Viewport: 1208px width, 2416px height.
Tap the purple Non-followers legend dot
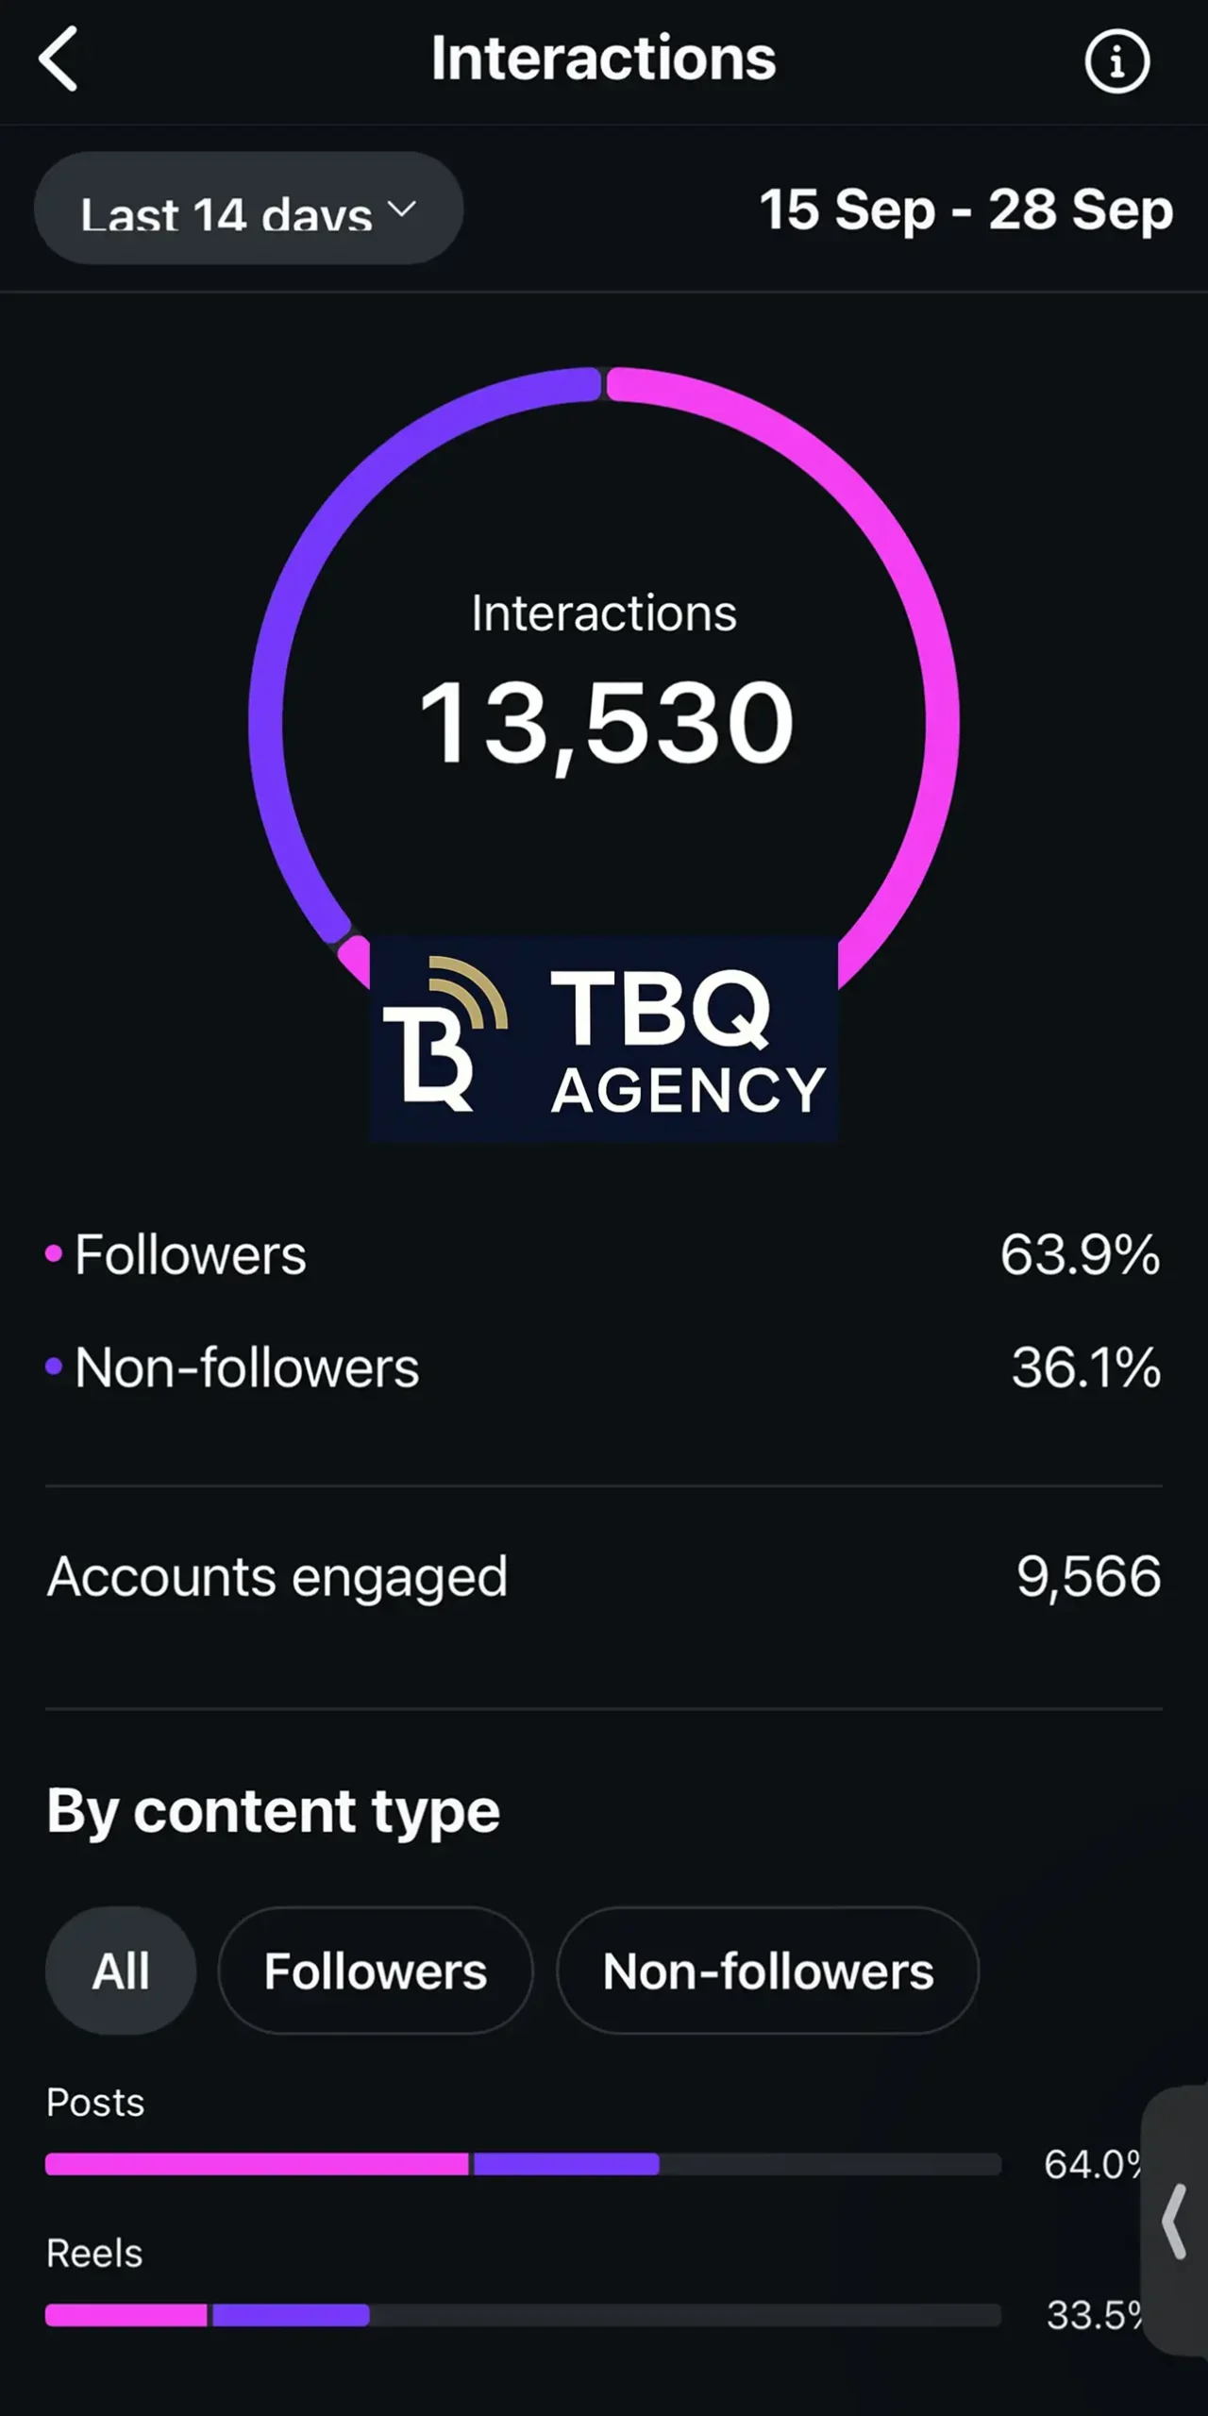tap(54, 1367)
